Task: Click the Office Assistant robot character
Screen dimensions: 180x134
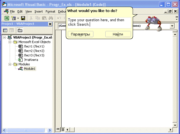Action: point(153,24)
